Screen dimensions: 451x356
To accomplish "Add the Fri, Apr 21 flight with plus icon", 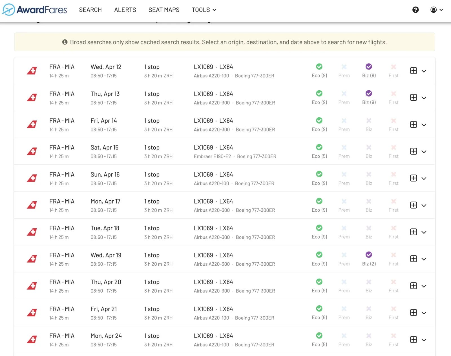I will tap(414, 312).
